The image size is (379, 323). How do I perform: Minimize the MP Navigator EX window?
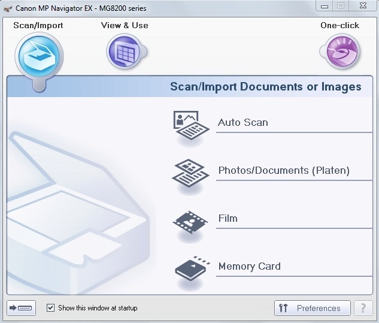click(x=323, y=6)
